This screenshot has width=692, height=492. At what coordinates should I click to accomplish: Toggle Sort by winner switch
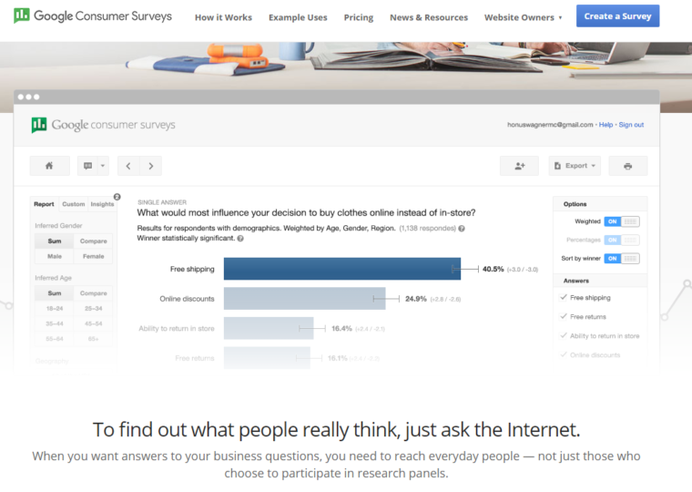point(621,259)
